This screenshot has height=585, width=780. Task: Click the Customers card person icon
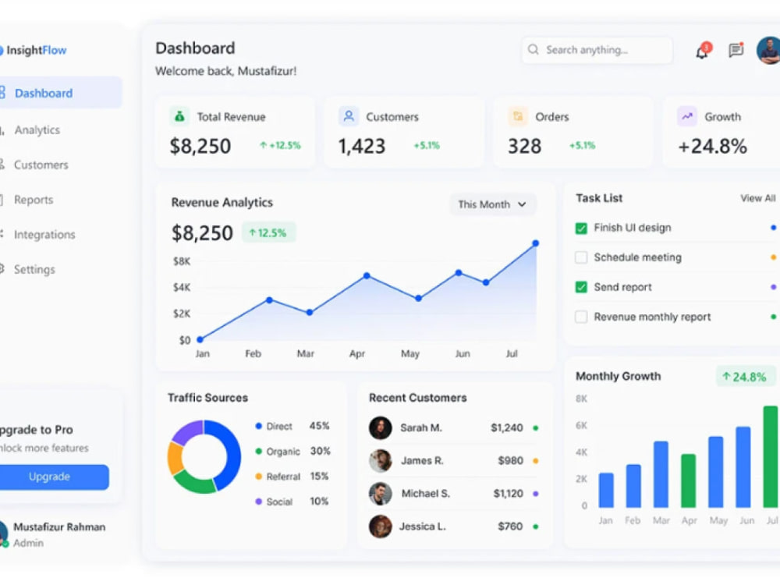pyautogui.click(x=349, y=116)
